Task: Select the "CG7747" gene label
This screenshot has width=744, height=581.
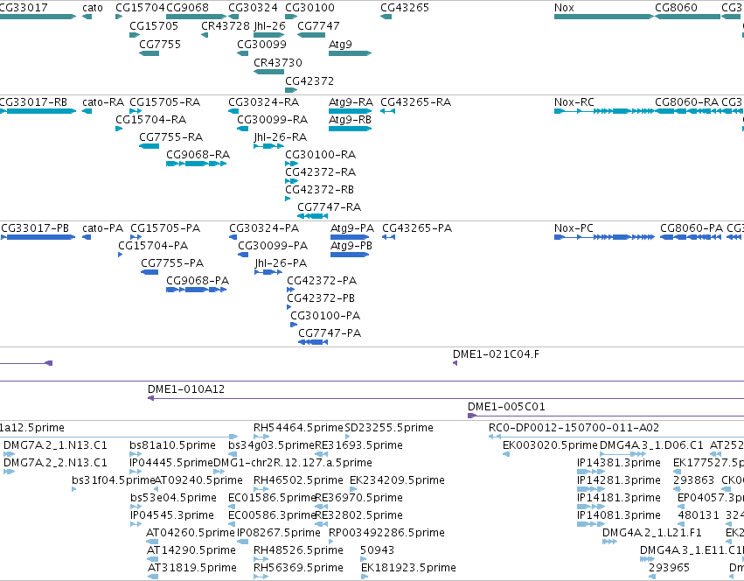Action: 318,26
